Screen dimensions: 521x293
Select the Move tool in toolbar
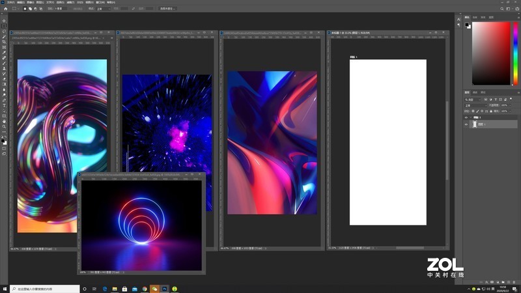4,20
